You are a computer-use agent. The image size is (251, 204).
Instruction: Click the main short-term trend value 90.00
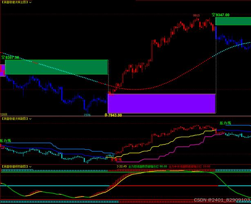click(x=163, y=166)
